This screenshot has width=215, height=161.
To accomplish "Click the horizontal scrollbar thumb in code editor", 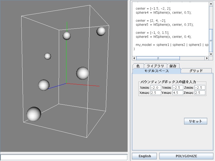I will click(x=158, y=58).
